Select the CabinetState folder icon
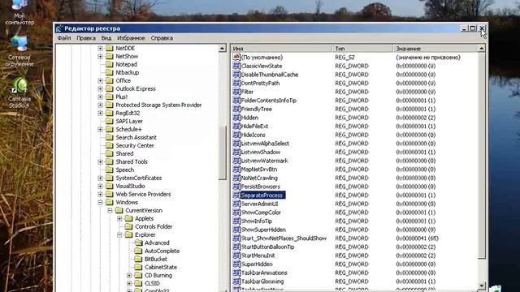This screenshot has width=520, height=292. [138, 267]
